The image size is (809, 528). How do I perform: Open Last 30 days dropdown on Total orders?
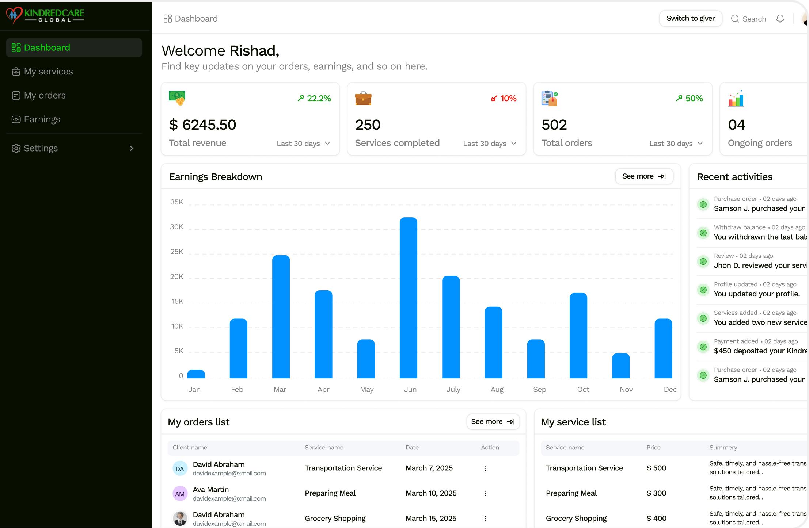pos(676,144)
